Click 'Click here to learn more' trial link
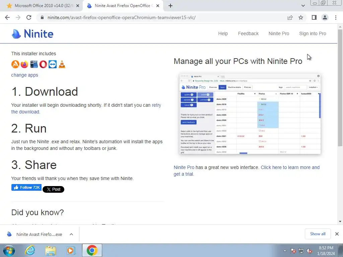The image size is (343, 257). coord(290,167)
